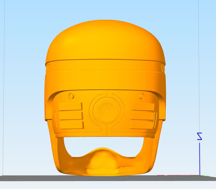This screenshot has height=189, width=216.
Task: Click the axes origin intersection point
Action: [x=200, y=175]
